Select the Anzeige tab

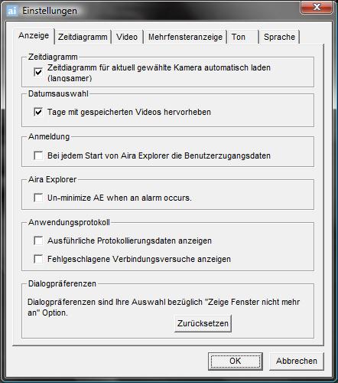[x=34, y=35]
